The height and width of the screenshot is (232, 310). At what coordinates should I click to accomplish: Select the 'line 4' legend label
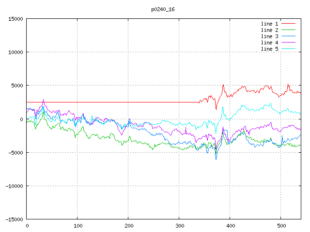[x=269, y=43]
